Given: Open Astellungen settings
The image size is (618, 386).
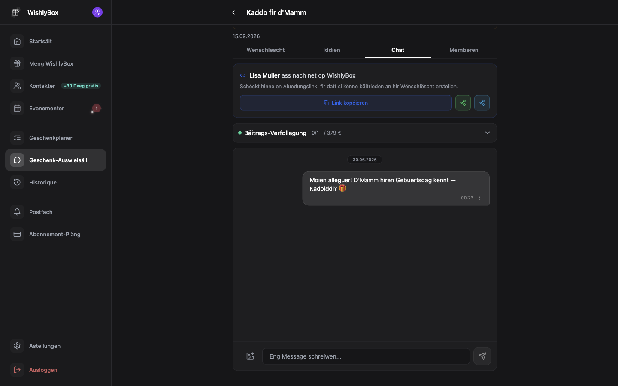Looking at the screenshot, I should pos(55,346).
